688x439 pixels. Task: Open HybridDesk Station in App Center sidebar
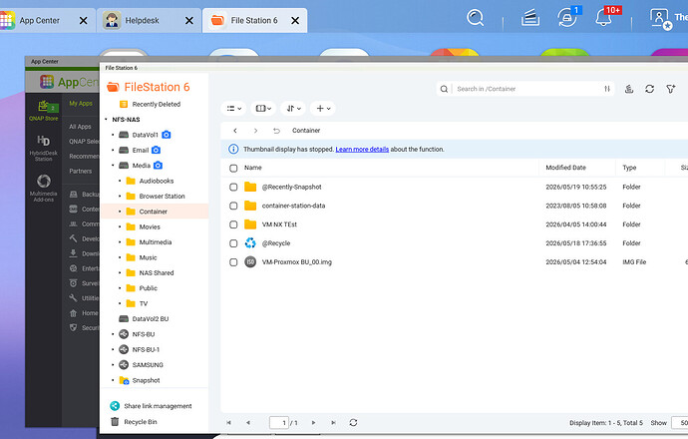pos(44,149)
